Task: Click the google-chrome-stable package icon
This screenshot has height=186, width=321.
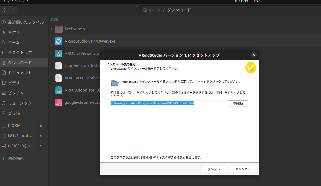Action: (58, 102)
